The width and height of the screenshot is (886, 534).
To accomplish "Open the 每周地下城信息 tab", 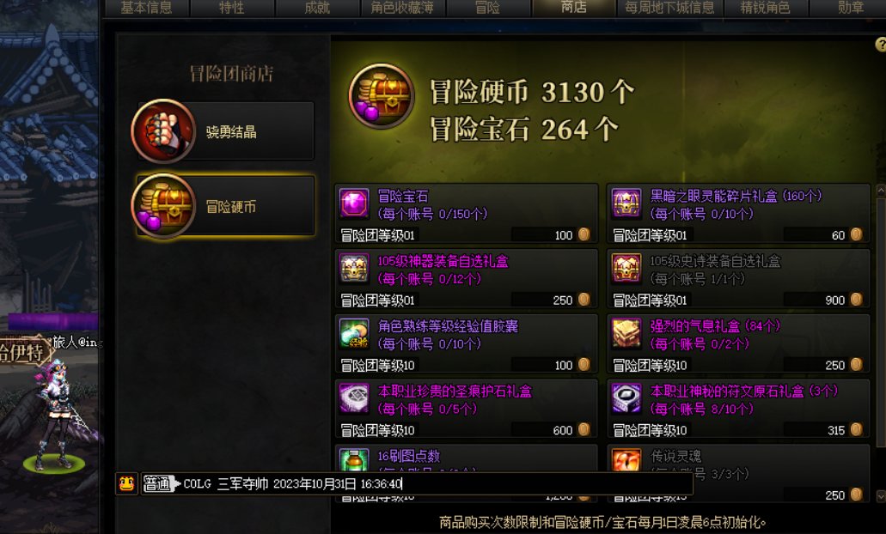I will [669, 8].
